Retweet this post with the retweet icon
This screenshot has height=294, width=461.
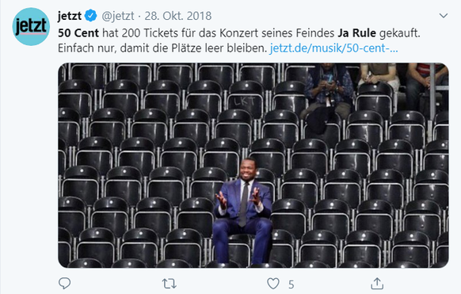169,284
